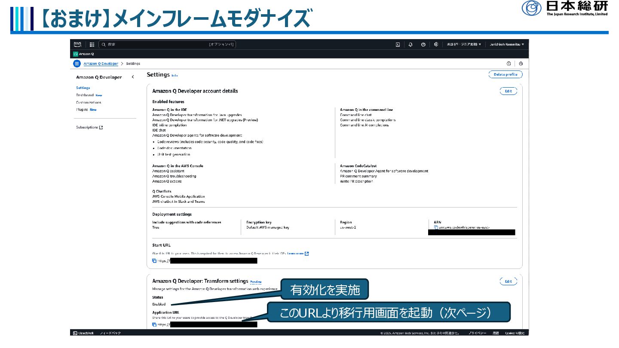Collapse the Amazon Q Developer side navigation
Screen dimensions: 619x348
[133, 77]
